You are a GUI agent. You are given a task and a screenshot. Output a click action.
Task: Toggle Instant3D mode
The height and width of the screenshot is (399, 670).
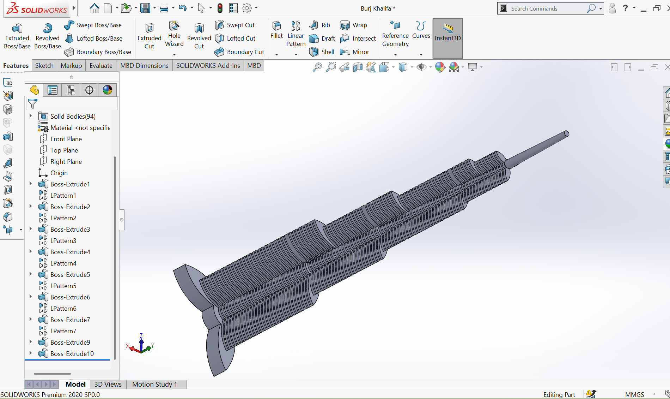click(447, 38)
